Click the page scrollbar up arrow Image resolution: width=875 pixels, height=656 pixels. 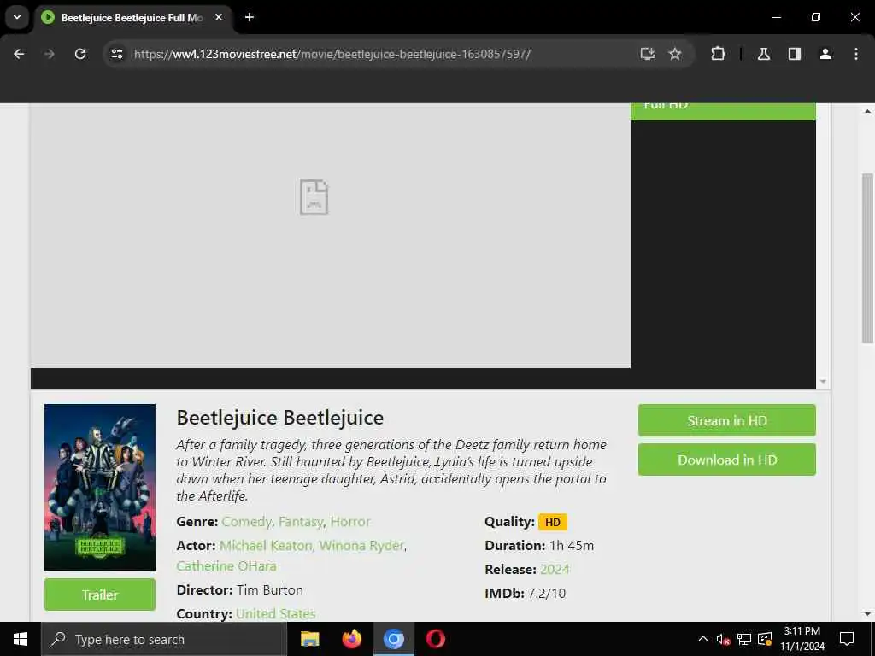tap(867, 111)
